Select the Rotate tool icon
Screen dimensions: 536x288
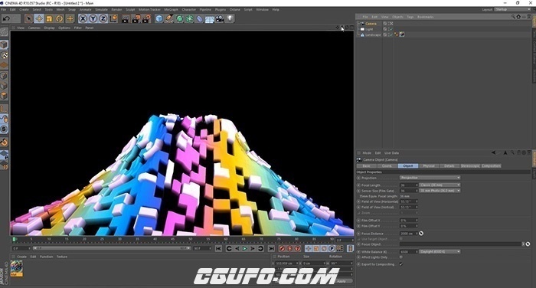coord(60,18)
